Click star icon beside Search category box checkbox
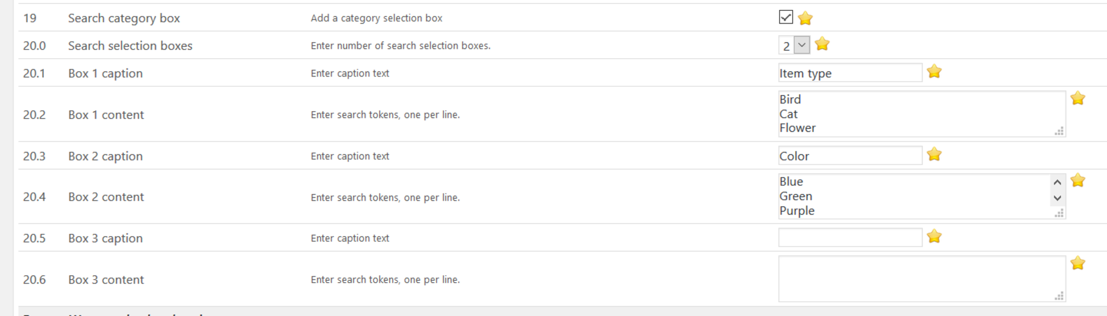Viewport: 1107px width, 316px height. click(805, 18)
